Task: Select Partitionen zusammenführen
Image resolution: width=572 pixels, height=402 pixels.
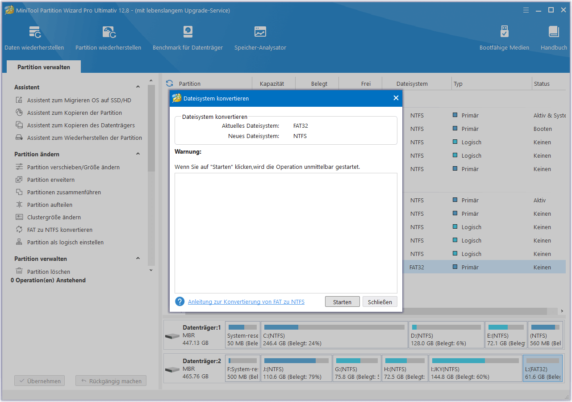Action: point(64,193)
